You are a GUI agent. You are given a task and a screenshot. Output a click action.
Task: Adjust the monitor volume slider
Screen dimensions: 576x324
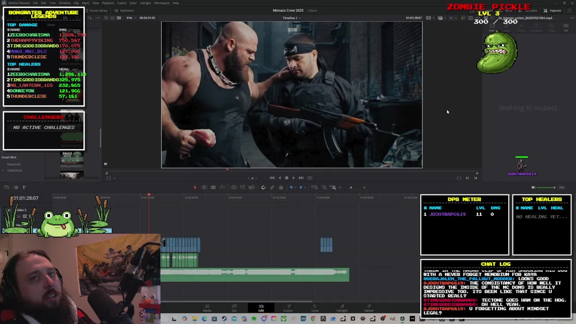coord(547,187)
